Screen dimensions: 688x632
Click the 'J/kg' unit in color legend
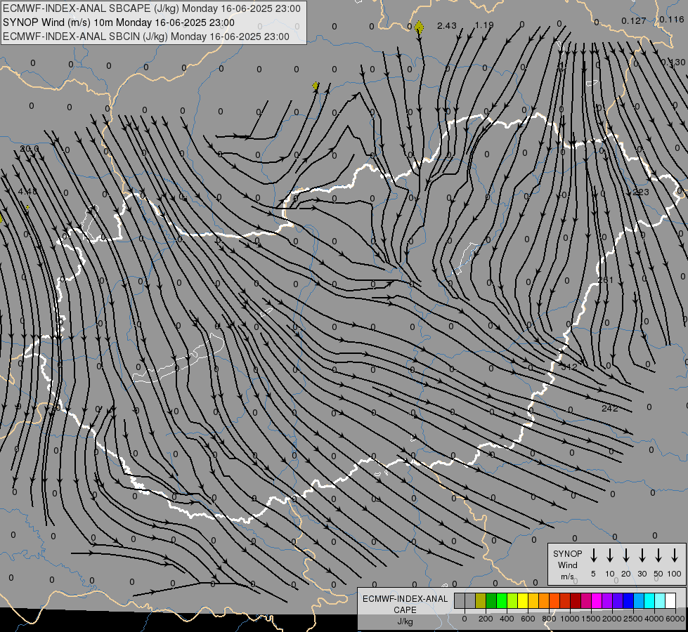405,621
